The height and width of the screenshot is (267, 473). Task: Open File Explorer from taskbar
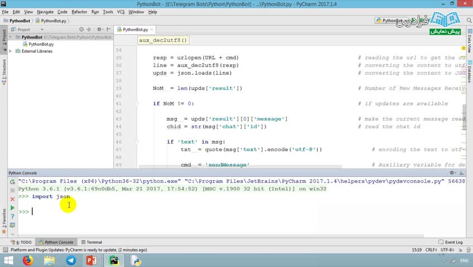click(50, 260)
